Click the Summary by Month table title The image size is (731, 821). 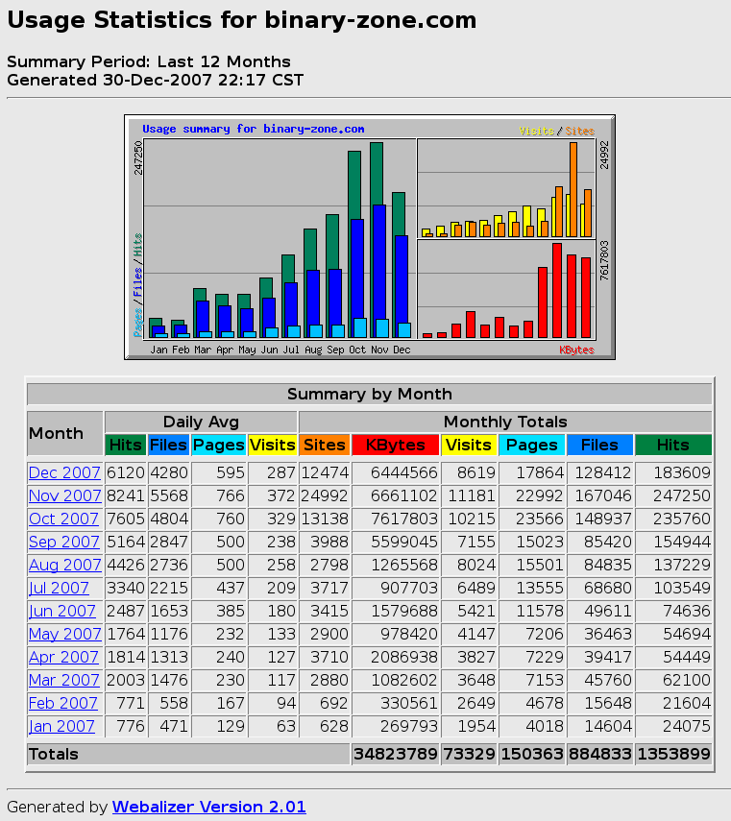click(x=369, y=394)
